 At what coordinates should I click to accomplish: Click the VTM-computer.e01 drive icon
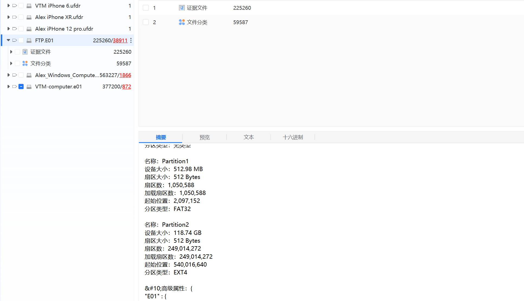[29, 87]
